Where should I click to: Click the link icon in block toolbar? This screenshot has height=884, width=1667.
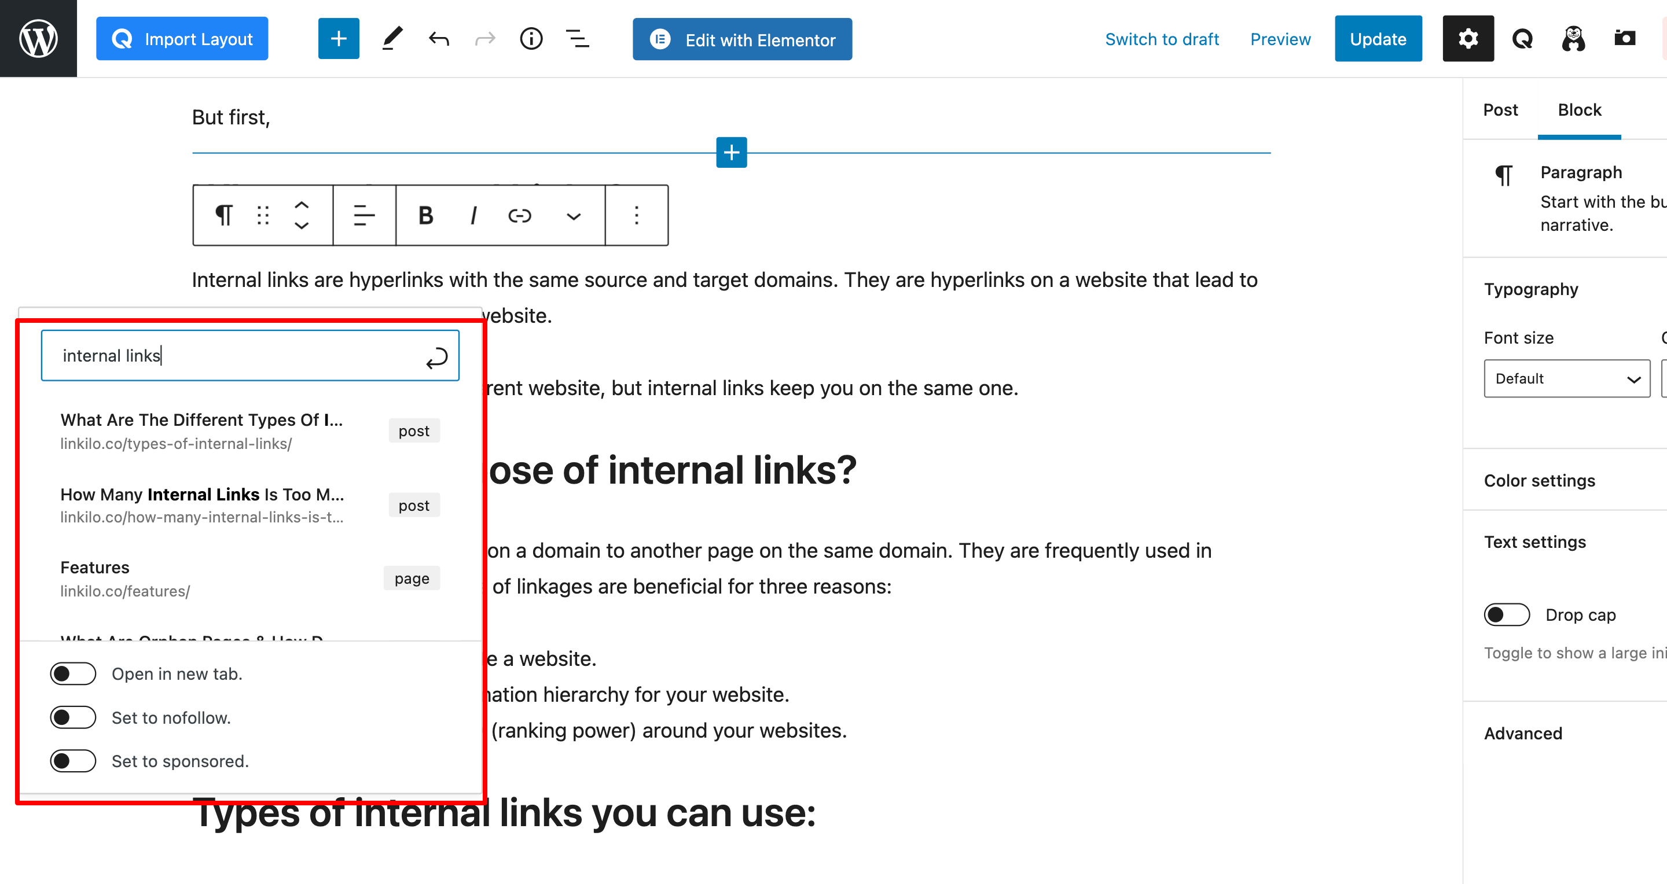coord(520,215)
